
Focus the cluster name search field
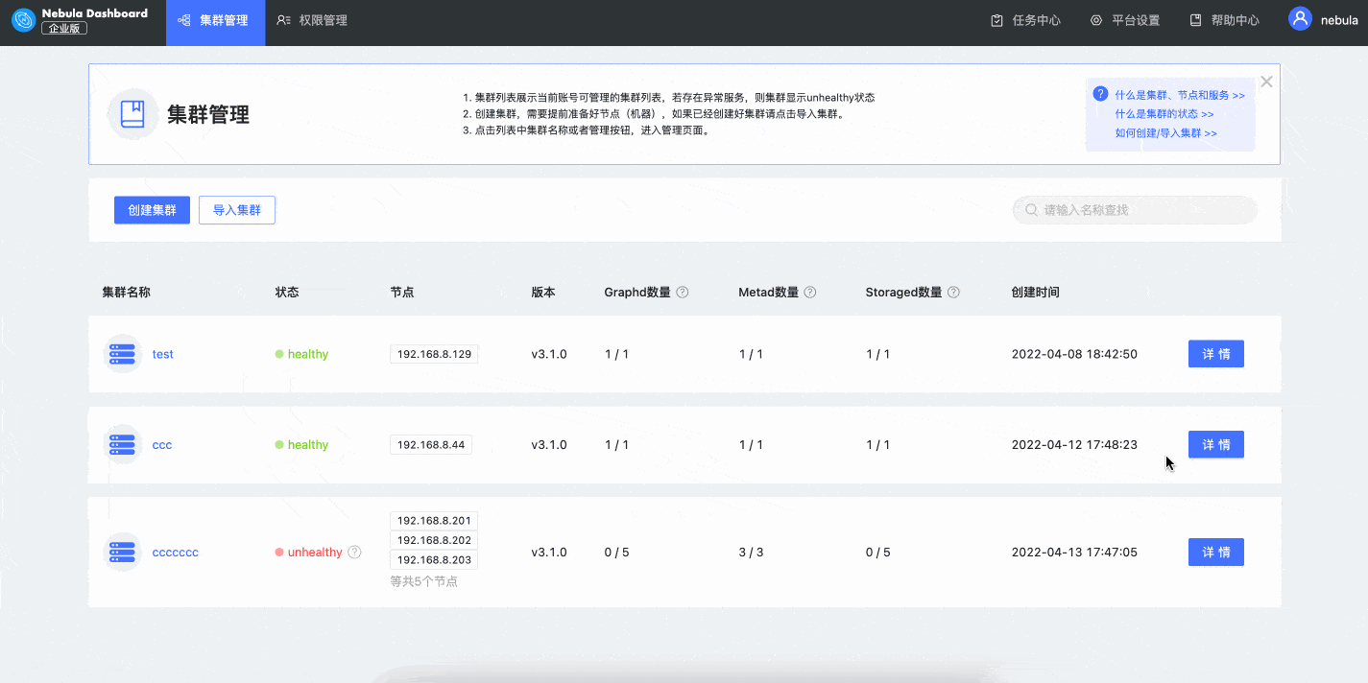point(1135,210)
